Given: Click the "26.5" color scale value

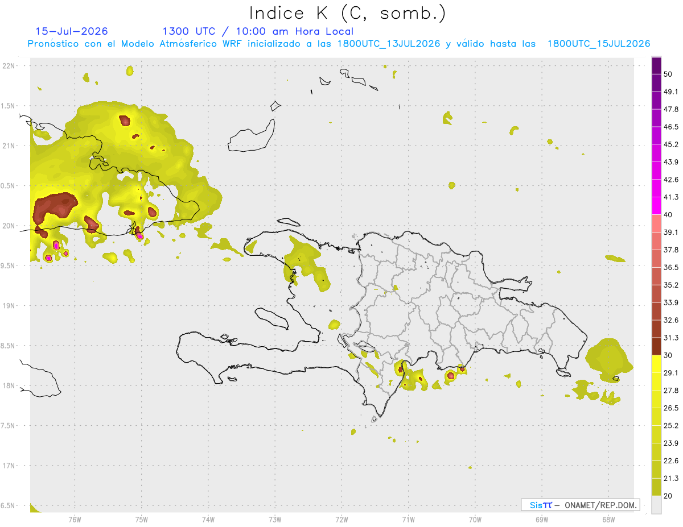Looking at the screenshot, I should (x=671, y=408).
